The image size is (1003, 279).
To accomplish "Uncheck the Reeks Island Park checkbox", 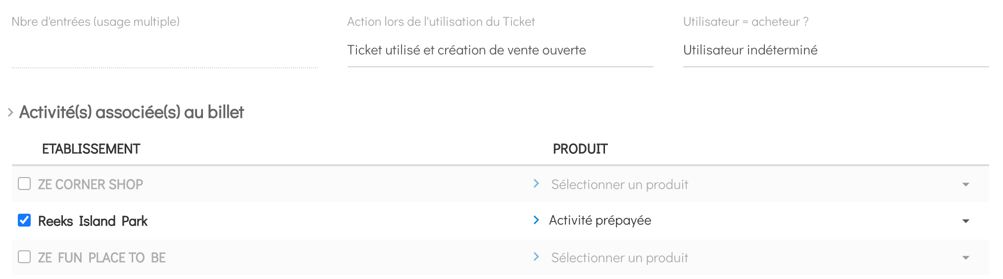I will 24,220.
